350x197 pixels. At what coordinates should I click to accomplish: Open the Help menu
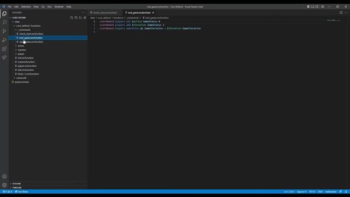[68, 7]
